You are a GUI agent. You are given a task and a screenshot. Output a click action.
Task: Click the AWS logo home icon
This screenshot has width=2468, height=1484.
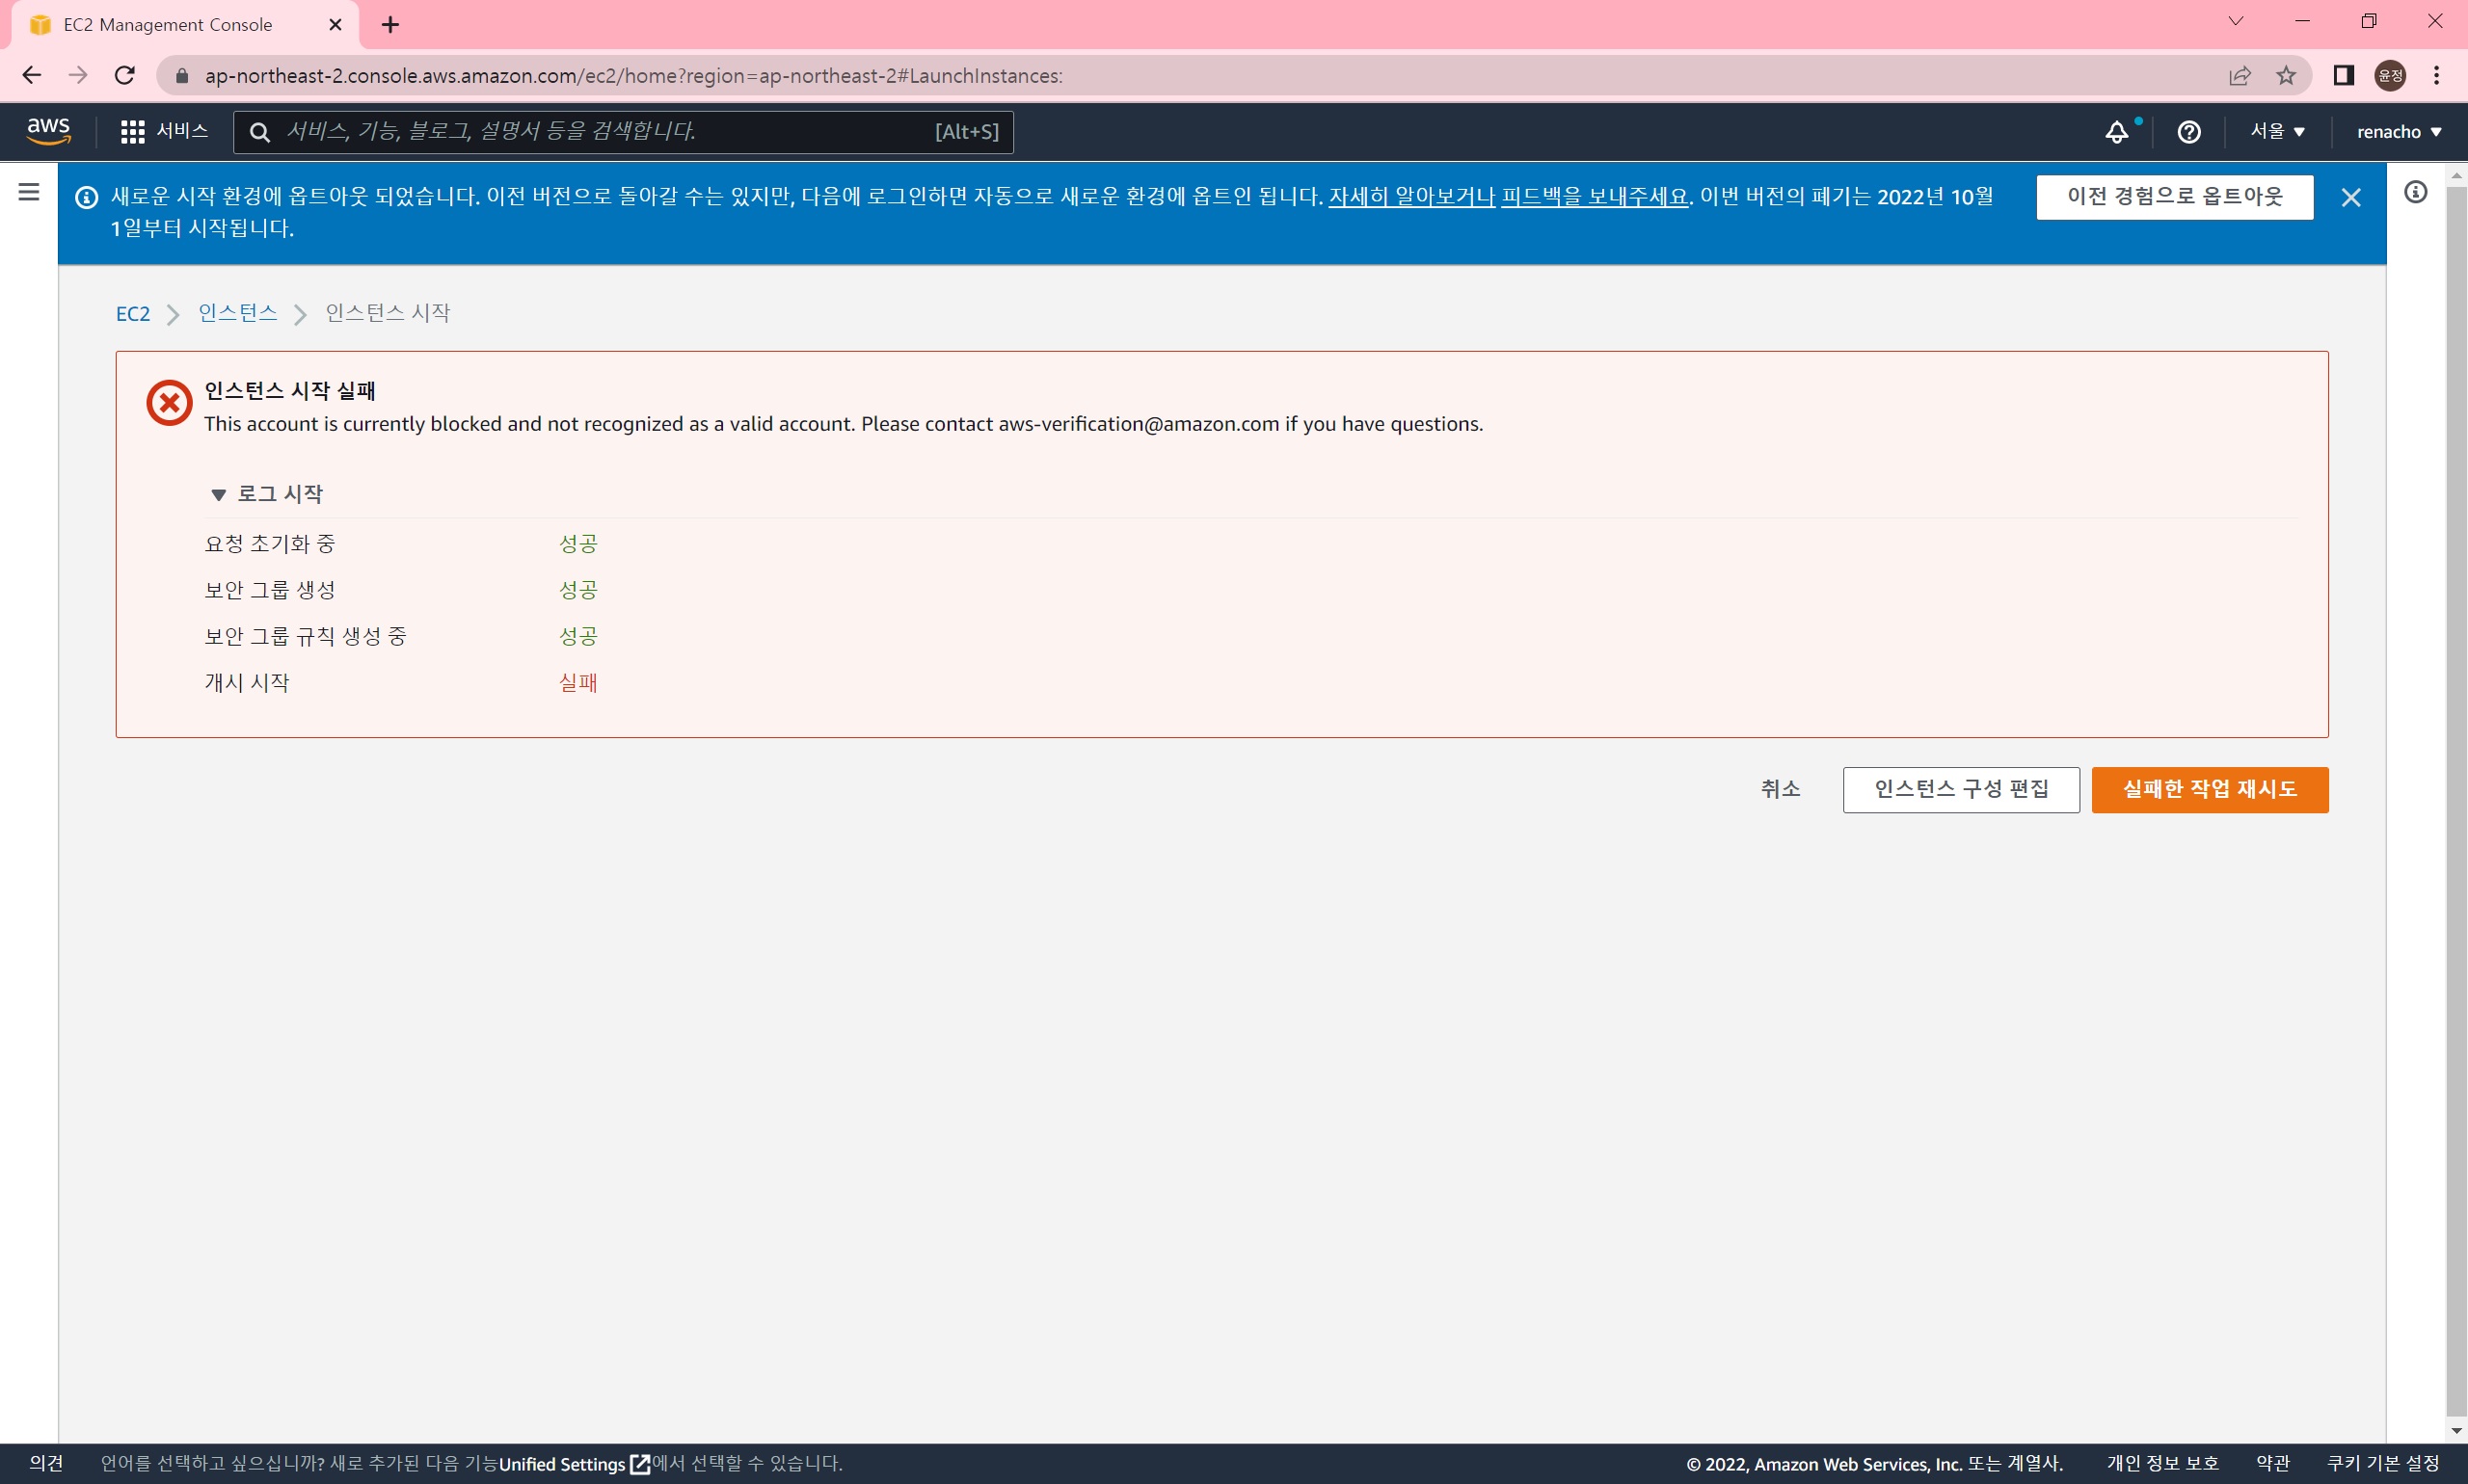tap(48, 131)
